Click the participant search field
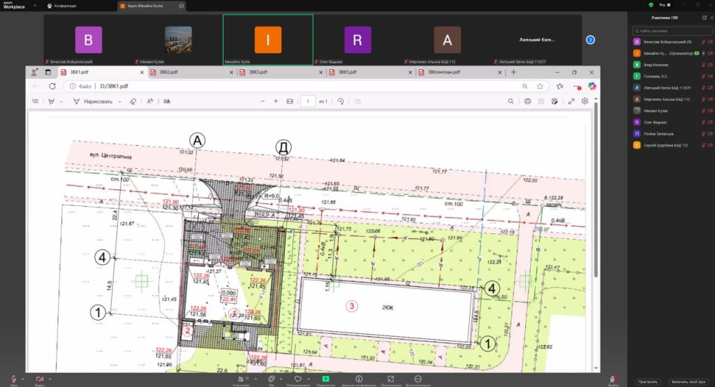Viewport: 715px width, 387px height. (x=670, y=31)
